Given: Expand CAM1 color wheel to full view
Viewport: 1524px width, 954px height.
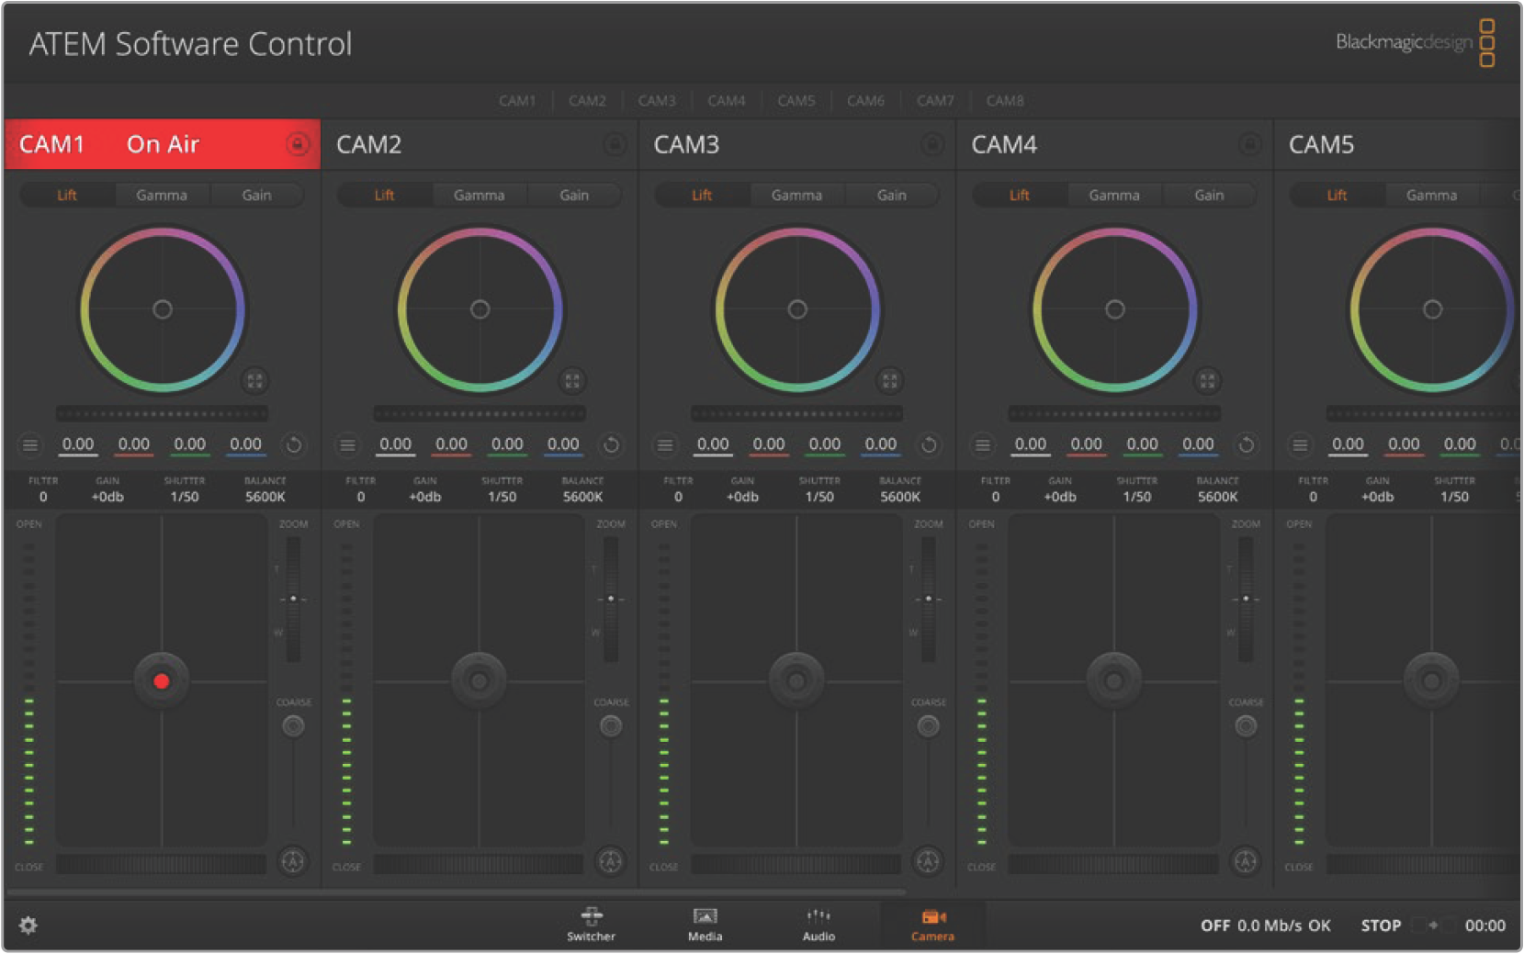Looking at the screenshot, I should [254, 380].
